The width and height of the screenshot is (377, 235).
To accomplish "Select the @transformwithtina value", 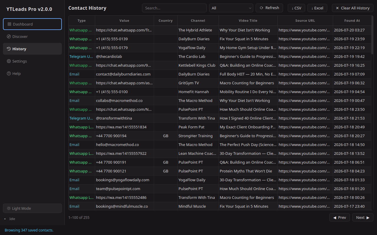I will [124, 118].
